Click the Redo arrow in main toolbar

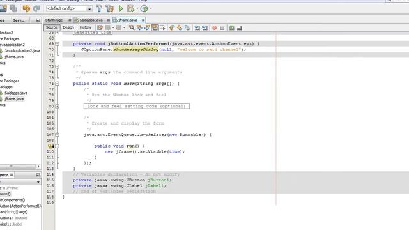point(36,8)
